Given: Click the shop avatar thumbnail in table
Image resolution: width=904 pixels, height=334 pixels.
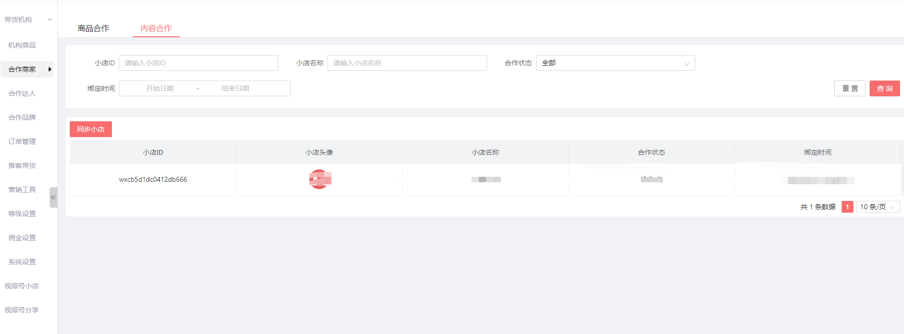Looking at the screenshot, I should (320, 179).
